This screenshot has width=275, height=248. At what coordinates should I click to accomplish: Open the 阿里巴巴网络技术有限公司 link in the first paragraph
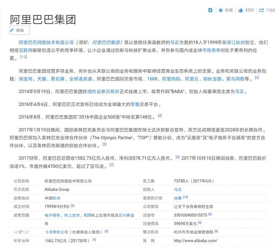click(46, 43)
